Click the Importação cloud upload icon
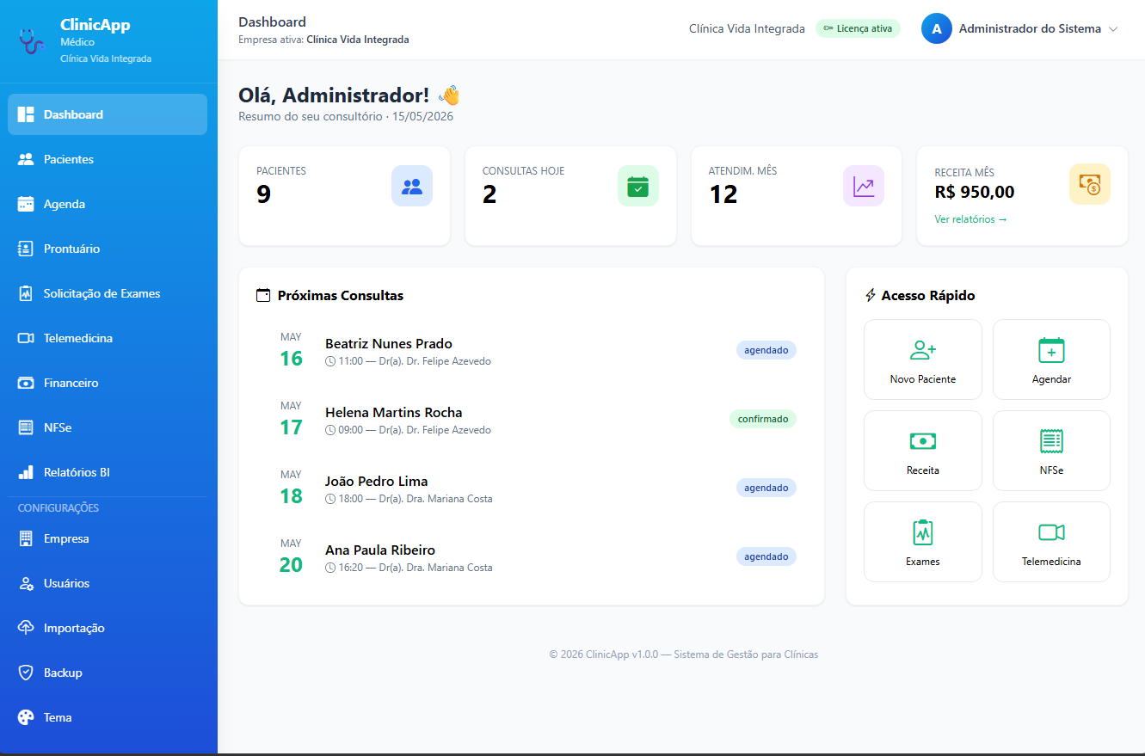The height and width of the screenshot is (756, 1145). pos(26,628)
